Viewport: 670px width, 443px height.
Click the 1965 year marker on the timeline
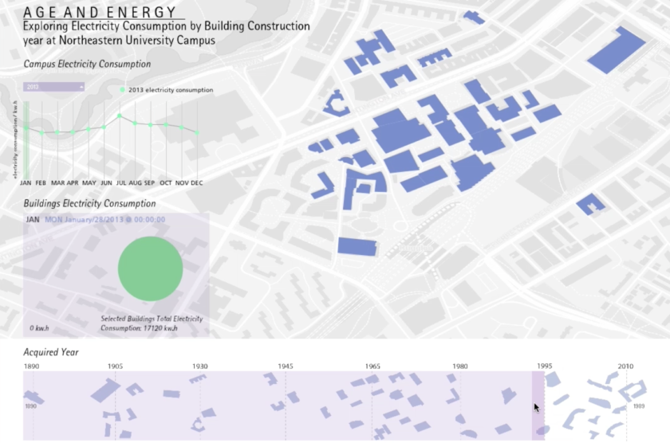point(372,367)
